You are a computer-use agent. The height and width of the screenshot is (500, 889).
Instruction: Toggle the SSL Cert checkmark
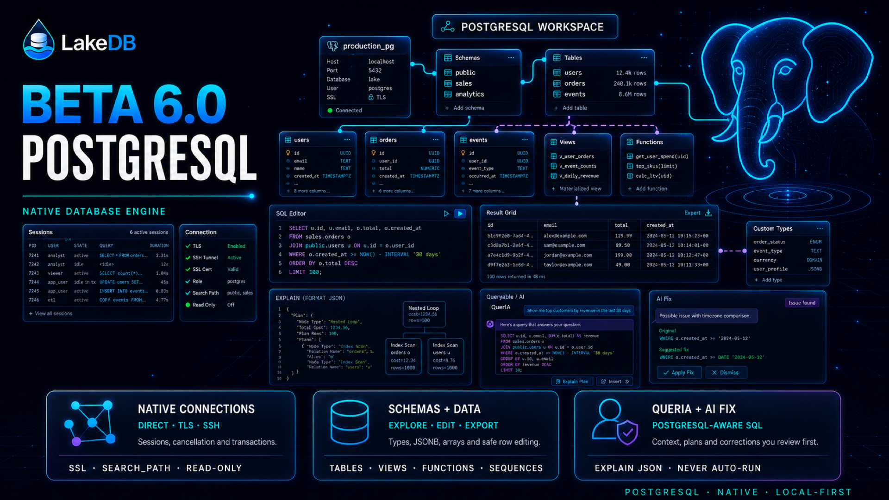(x=188, y=269)
